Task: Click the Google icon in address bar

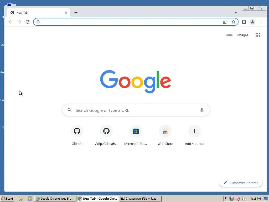Action: pos(38,22)
